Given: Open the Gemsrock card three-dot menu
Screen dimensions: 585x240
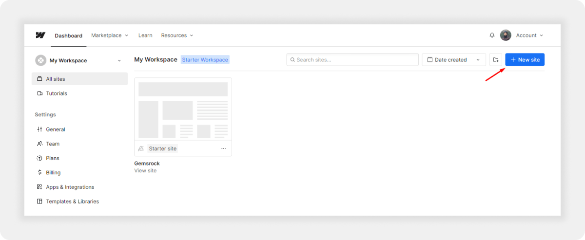Looking at the screenshot, I should (223, 148).
